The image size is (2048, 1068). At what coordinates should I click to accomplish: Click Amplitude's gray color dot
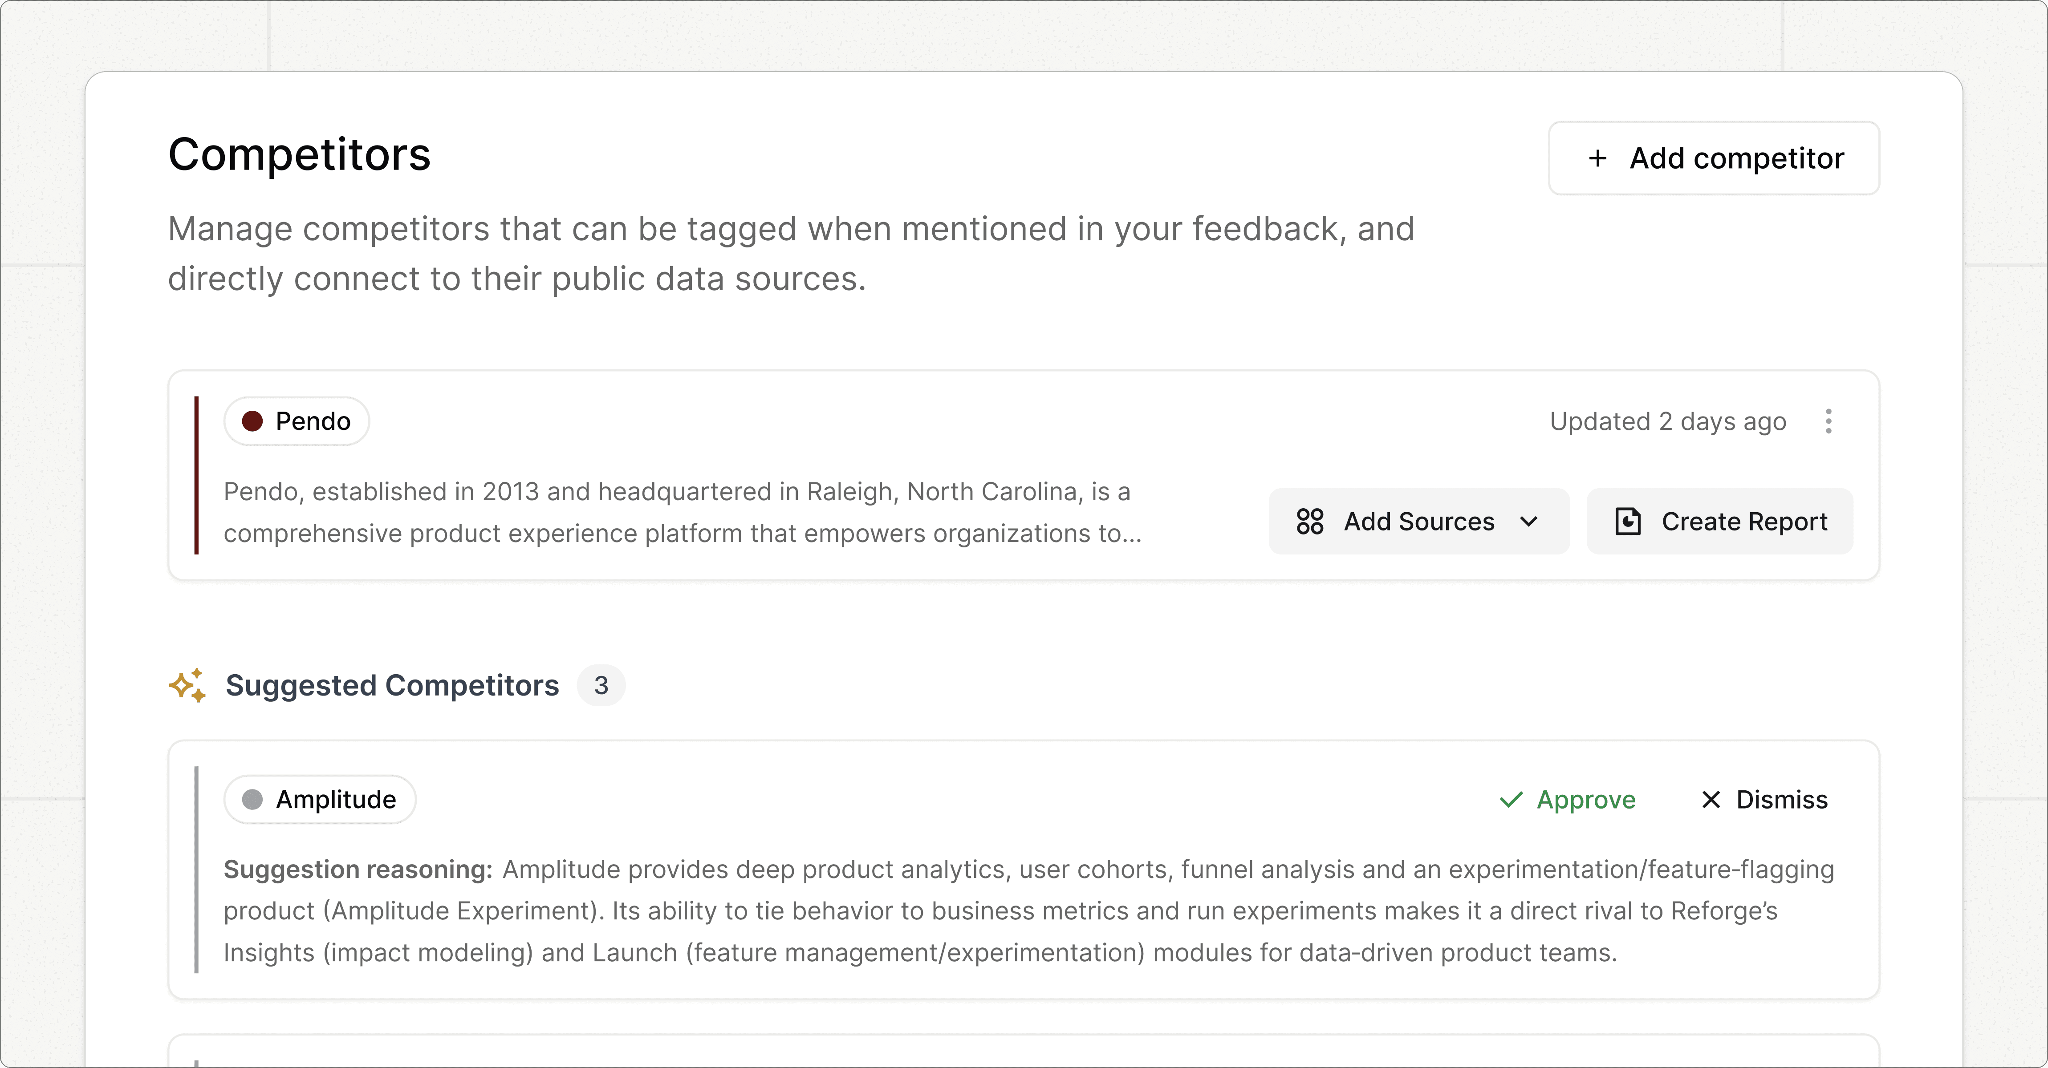pos(252,799)
